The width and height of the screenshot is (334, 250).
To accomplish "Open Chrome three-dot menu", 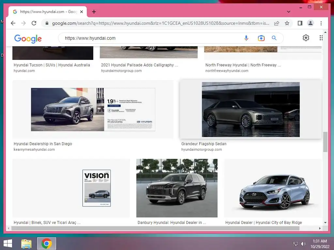I will pos(321,23).
